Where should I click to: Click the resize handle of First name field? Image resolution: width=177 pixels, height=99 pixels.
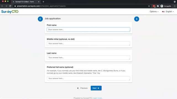[129, 31]
